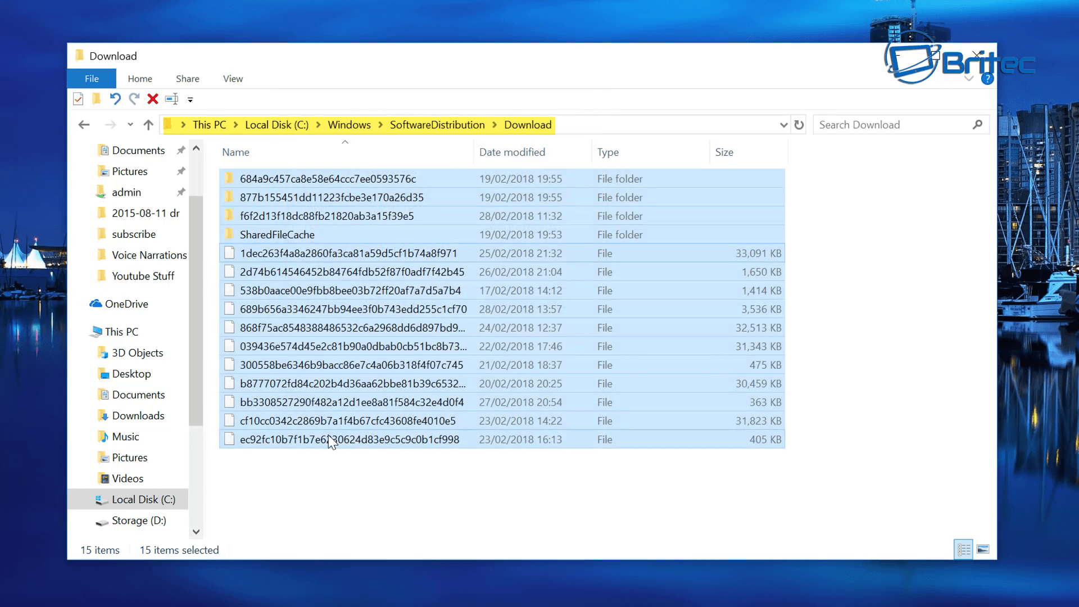Navigate back using the back arrow button

click(x=84, y=125)
